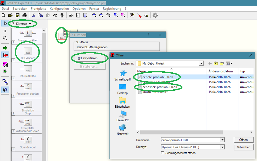Select the ab| text label tool

(x=71, y=15)
